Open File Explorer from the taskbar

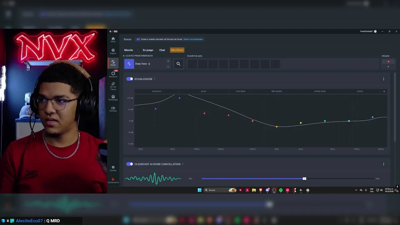(x=254, y=190)
